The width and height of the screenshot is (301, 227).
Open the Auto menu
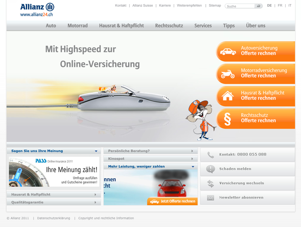coord(51,25)
